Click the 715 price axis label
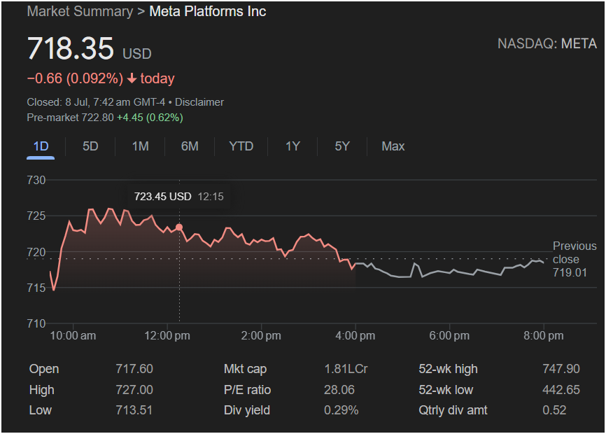 click(x=36, y=288)
